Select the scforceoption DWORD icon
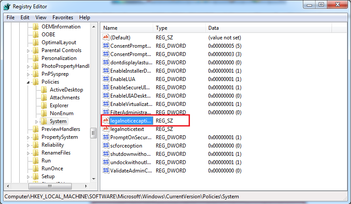 (105, 146)
